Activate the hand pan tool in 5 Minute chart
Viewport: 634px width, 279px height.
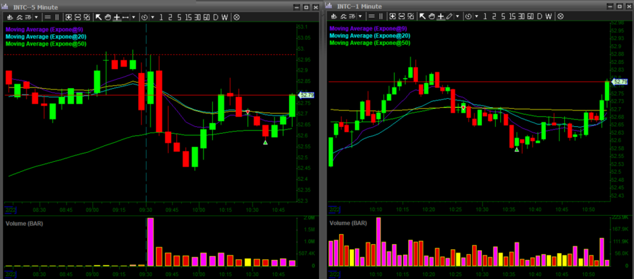point(108,17)
